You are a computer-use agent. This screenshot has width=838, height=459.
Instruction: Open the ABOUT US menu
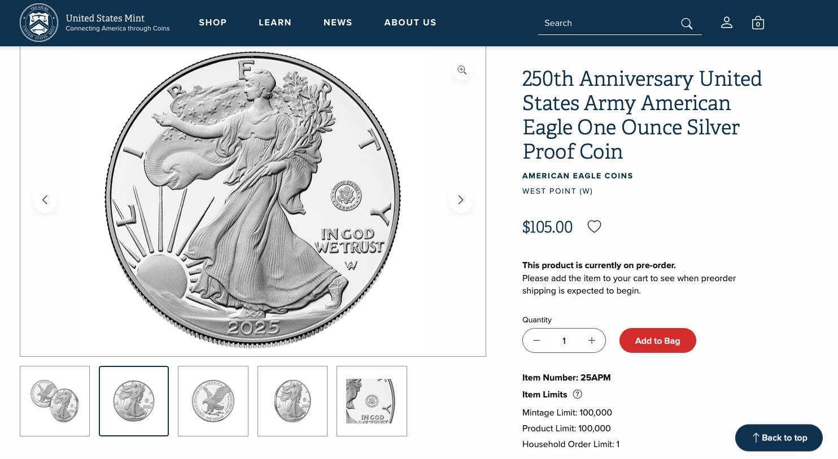(411, 23)
